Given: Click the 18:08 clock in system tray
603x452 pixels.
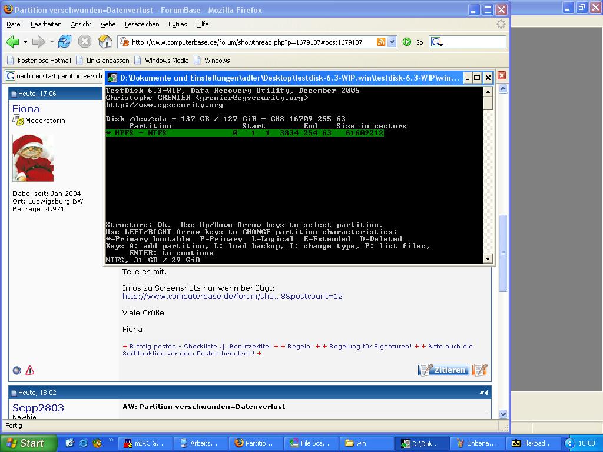Looking at the screenshot, I should (587, 444).
